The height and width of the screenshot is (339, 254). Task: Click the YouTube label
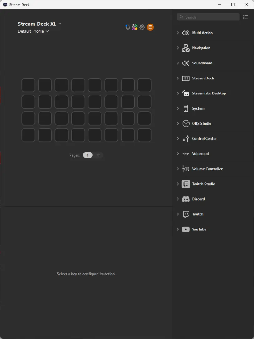(199, 229)
